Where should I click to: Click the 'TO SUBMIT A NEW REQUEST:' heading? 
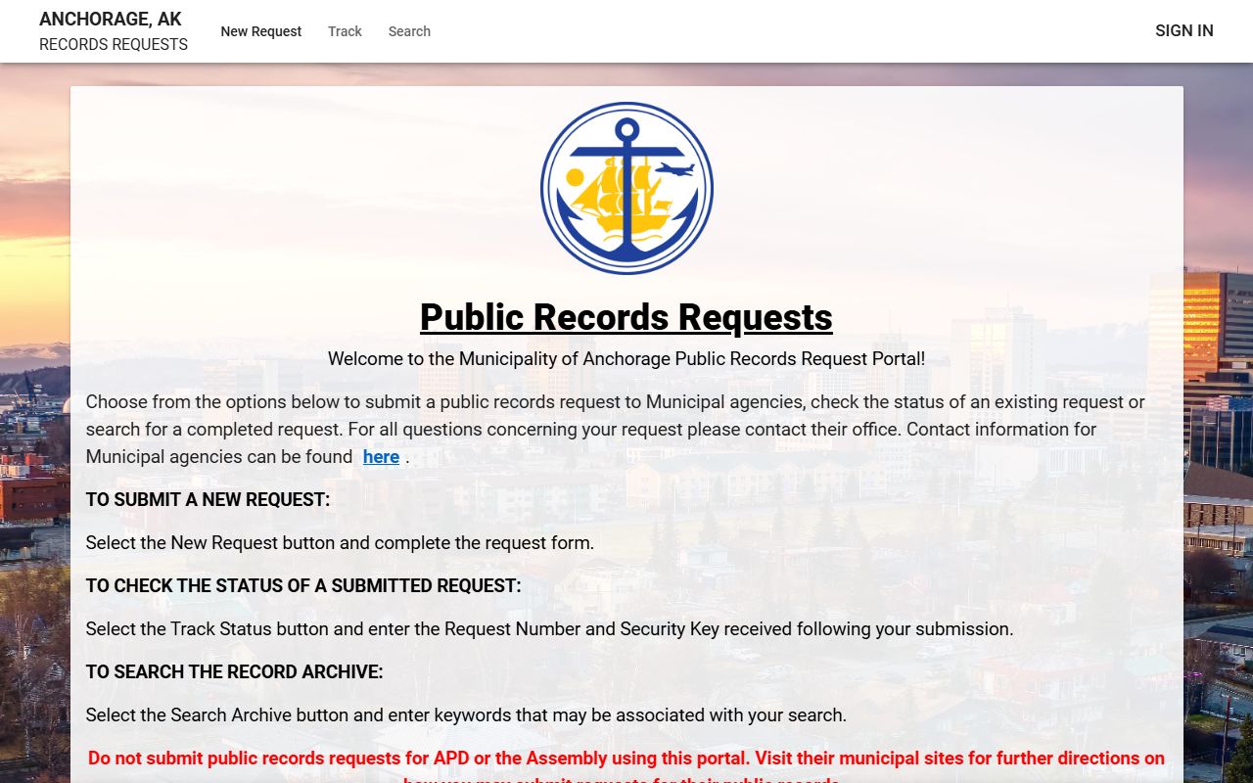tap(208, 499)
